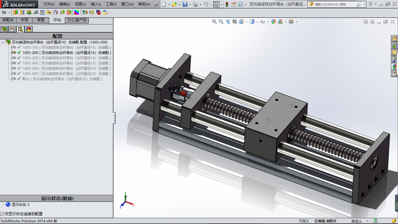Expand the Print dropdown arrow
Viewport: 398px width, 224px height.
[200, 5]
